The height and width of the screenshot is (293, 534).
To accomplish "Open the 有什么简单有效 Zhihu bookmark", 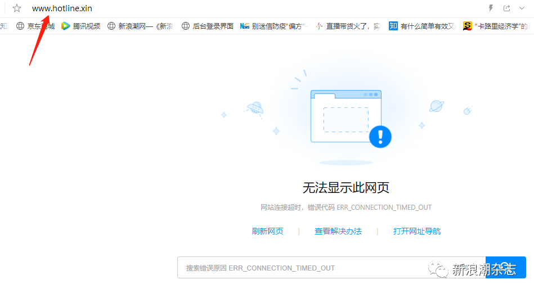I will tap(422, 26).
